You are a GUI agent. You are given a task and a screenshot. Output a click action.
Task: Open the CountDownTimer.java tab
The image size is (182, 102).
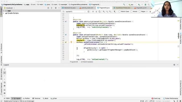(123, 8)
